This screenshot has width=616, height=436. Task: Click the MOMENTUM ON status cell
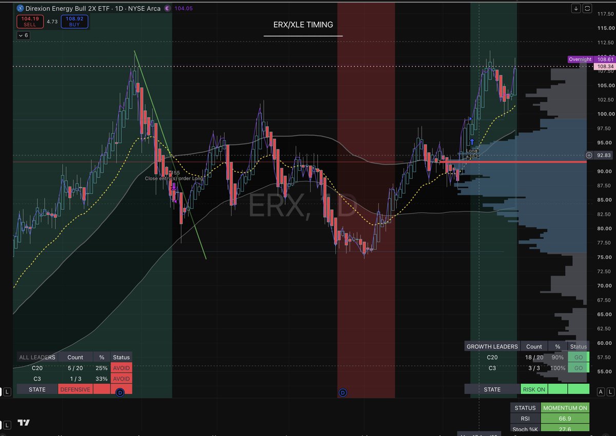(565, 408)
